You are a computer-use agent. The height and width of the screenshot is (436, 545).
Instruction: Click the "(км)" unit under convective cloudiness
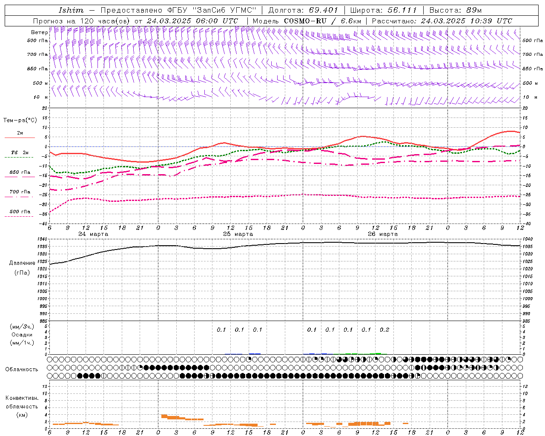point(22,415)
